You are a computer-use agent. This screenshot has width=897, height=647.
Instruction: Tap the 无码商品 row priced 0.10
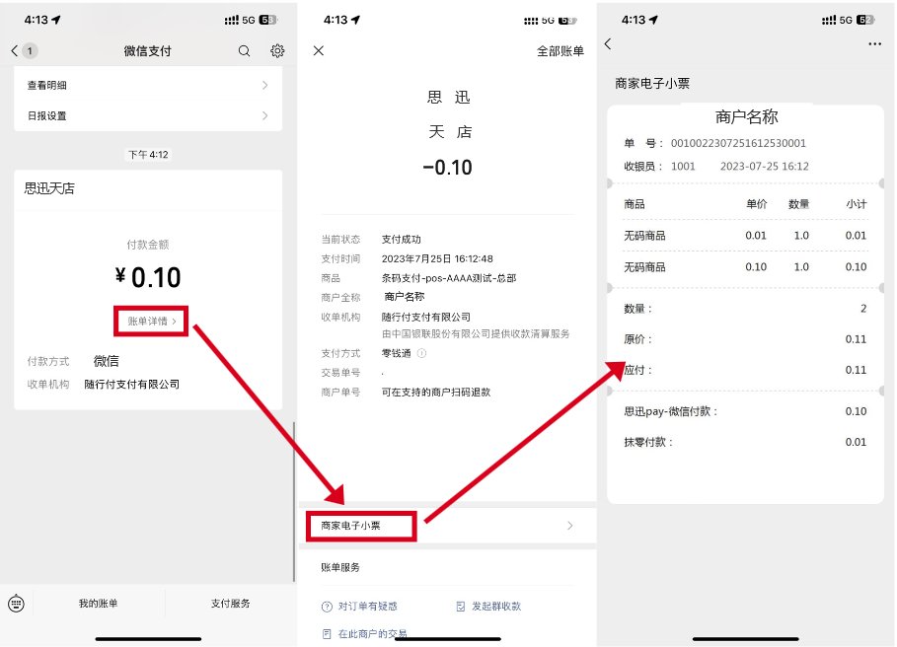click(x=745, y=267)
